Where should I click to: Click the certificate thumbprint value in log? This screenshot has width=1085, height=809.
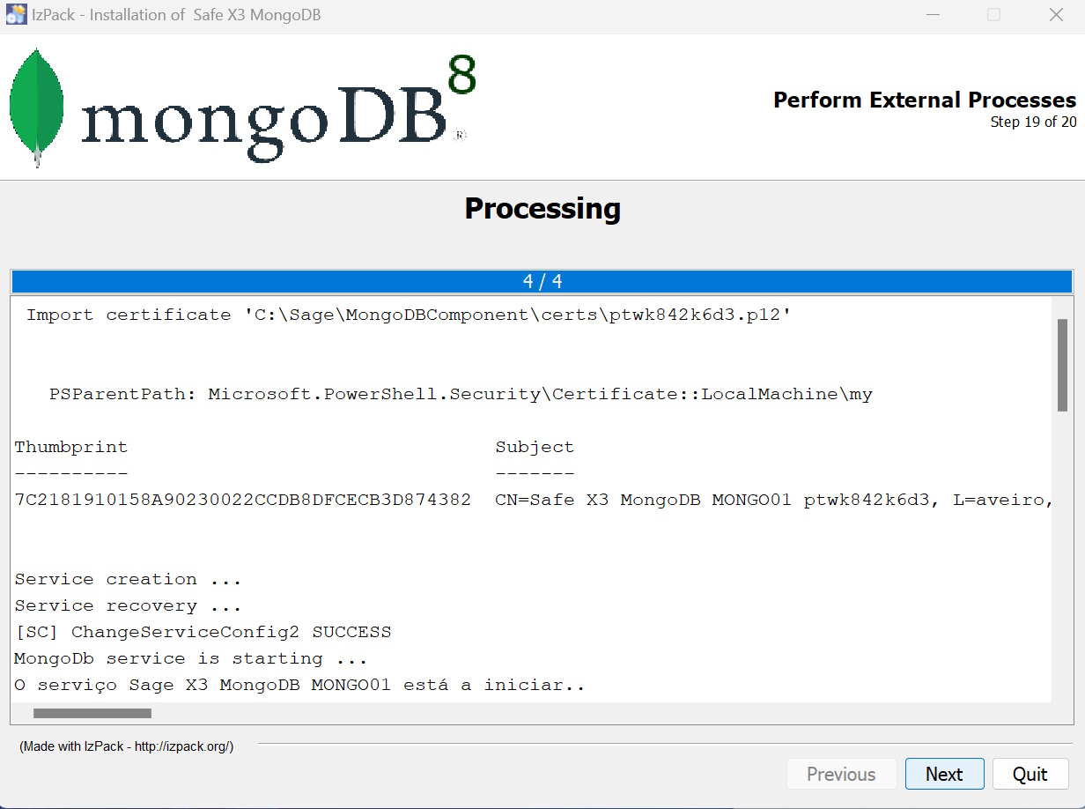click(243, 500)
